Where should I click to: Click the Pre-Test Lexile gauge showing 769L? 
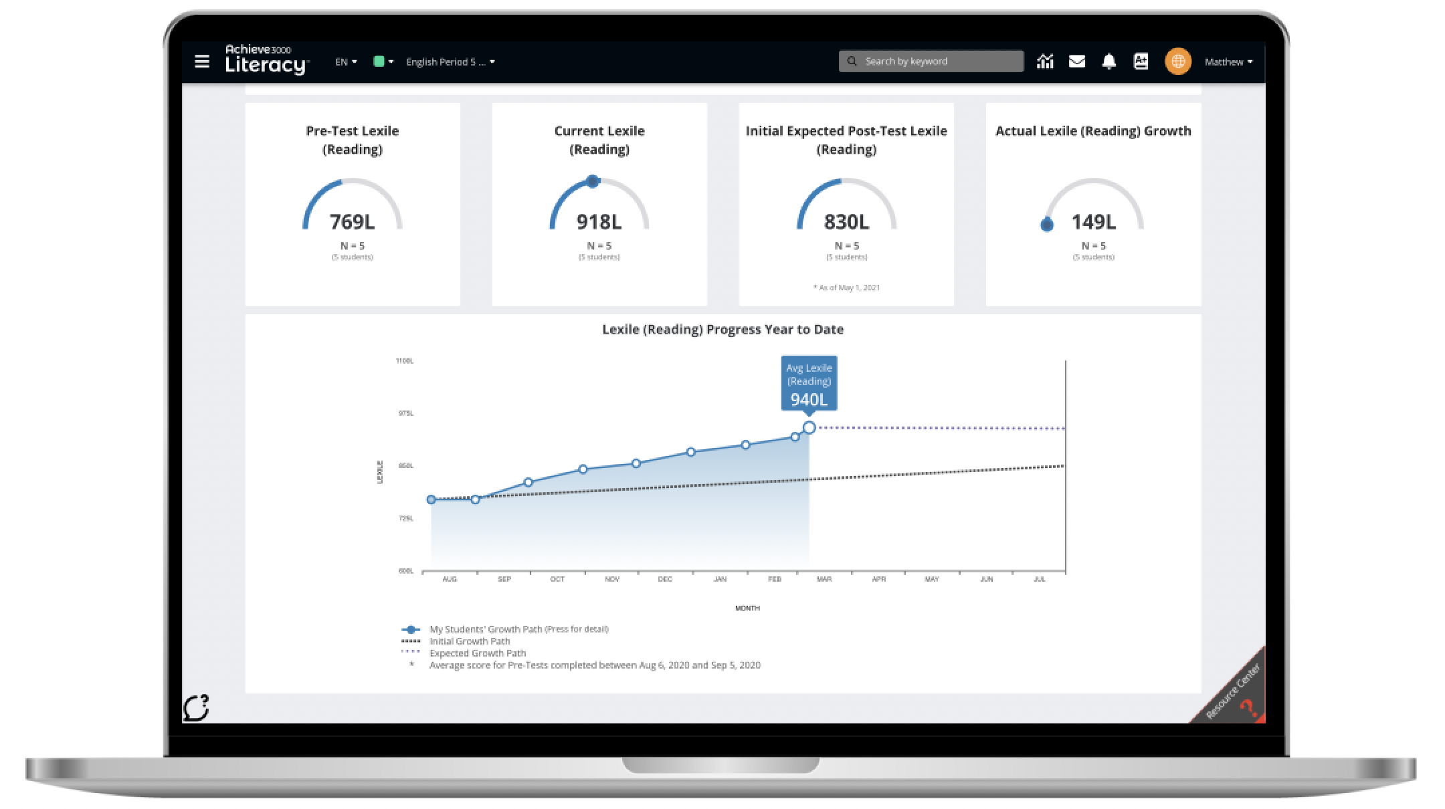(353, 205)
